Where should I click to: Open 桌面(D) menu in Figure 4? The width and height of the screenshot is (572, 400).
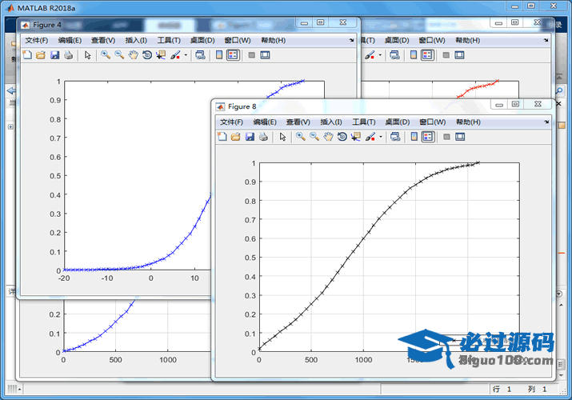click(x=202, y=40)
